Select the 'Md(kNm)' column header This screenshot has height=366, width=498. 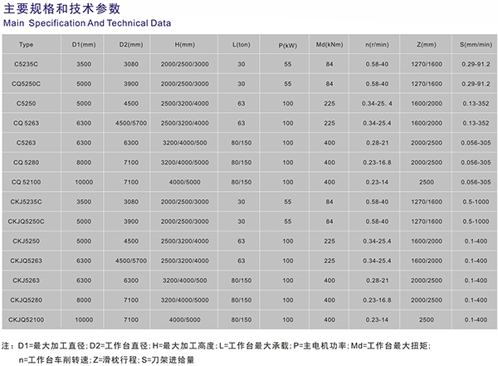(x=330, y=45)
